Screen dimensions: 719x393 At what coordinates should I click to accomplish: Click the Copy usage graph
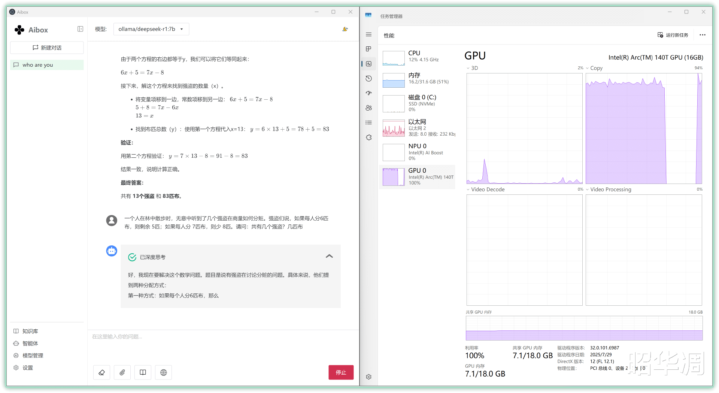pos(644,129)
